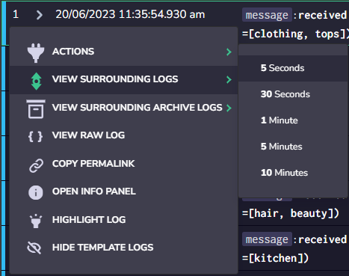The image size is (349, 276).
Task: Choose VIEW RAW LOG
Action: (123, 135)
